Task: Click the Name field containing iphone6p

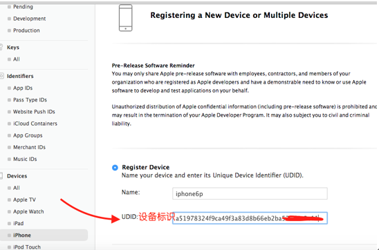Action: pos(250,193)
